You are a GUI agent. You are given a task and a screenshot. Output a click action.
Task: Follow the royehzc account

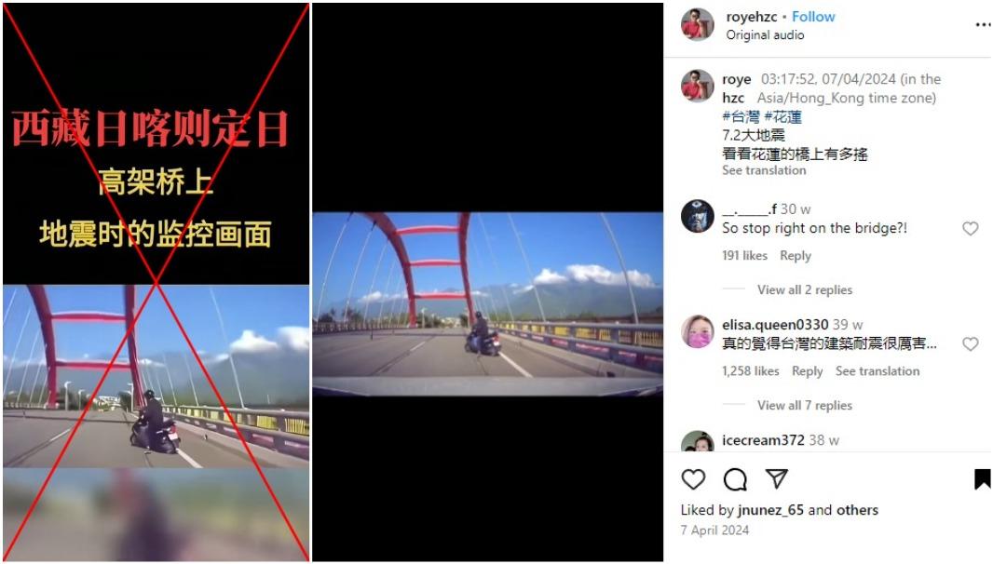(813, 17)
